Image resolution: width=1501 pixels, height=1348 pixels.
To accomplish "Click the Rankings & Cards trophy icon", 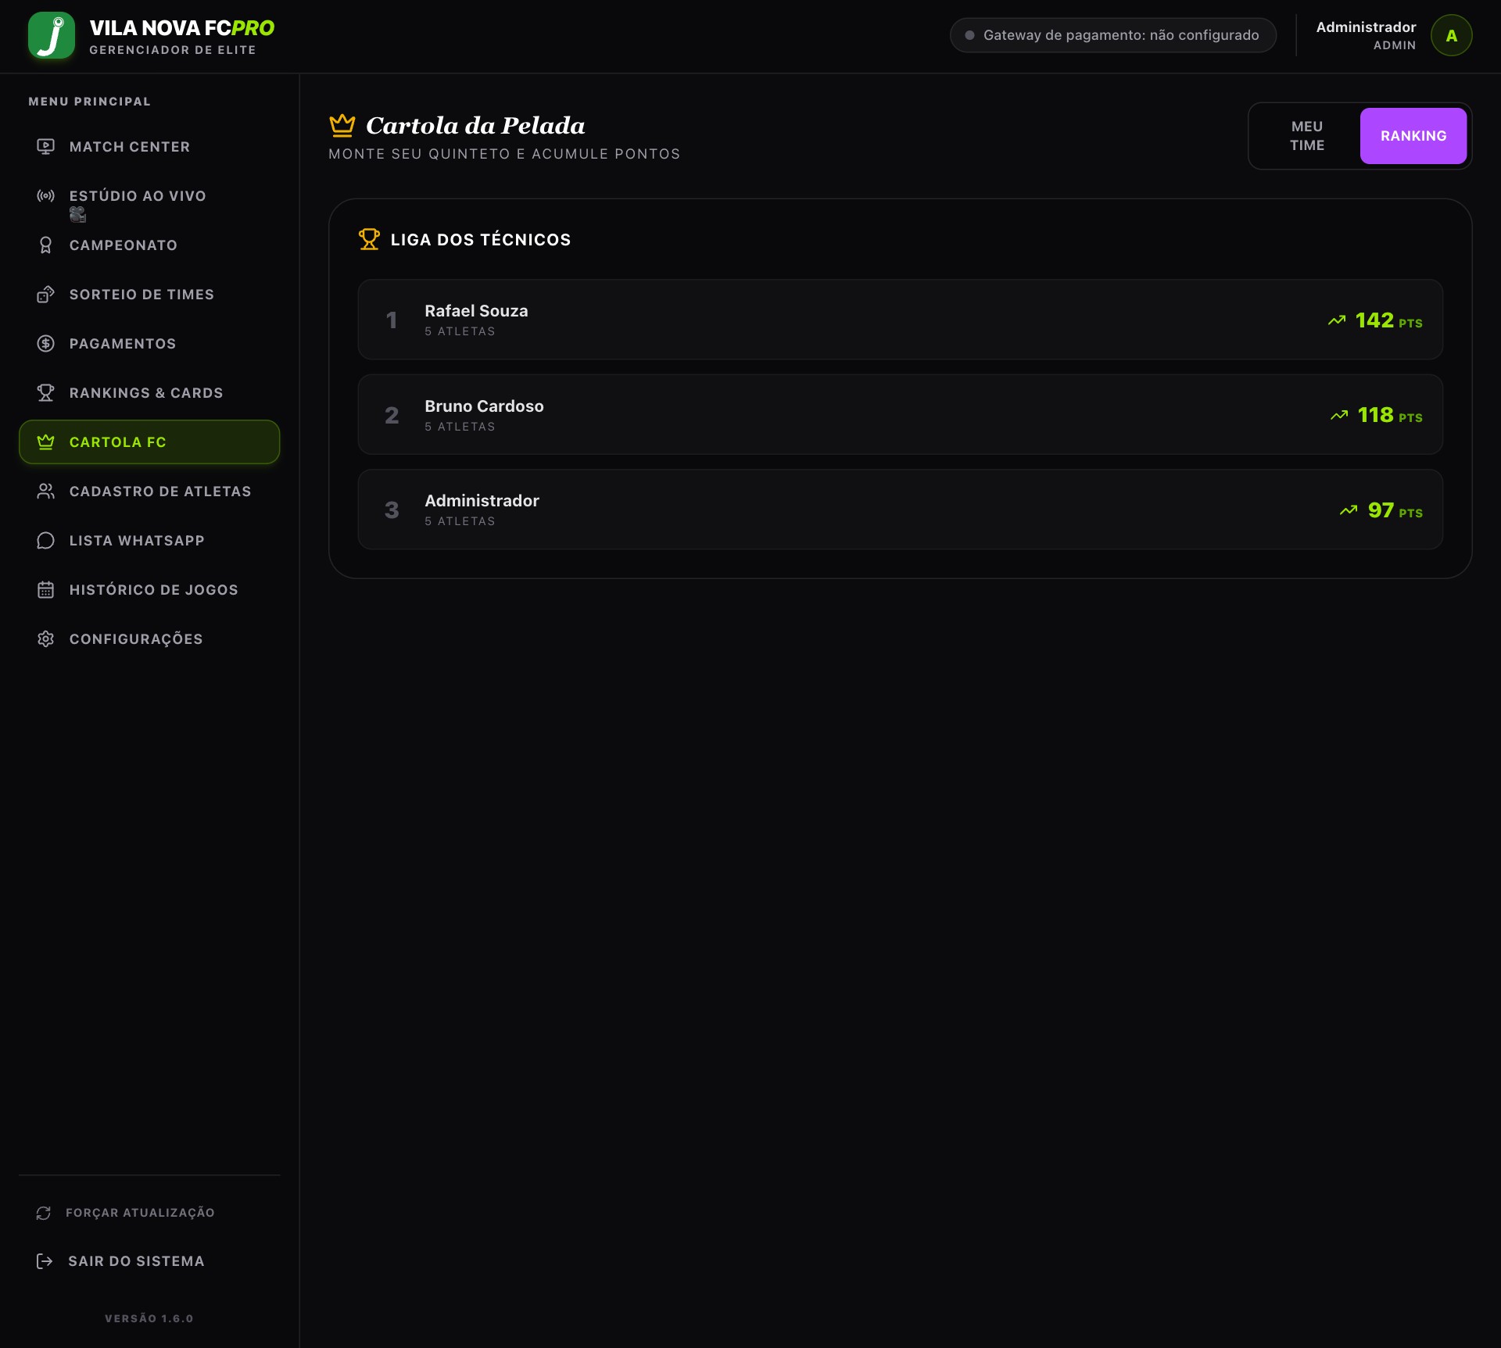I will 45,393.
